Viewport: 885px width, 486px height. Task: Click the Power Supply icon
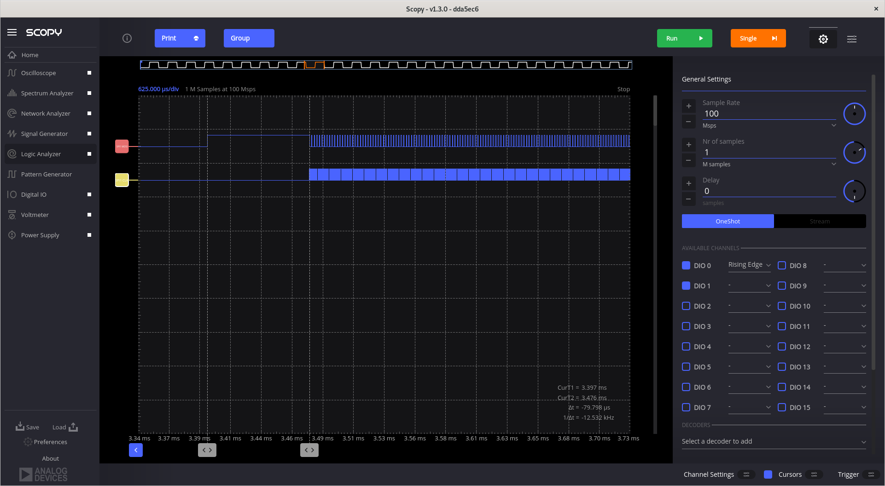click(12, 235)
